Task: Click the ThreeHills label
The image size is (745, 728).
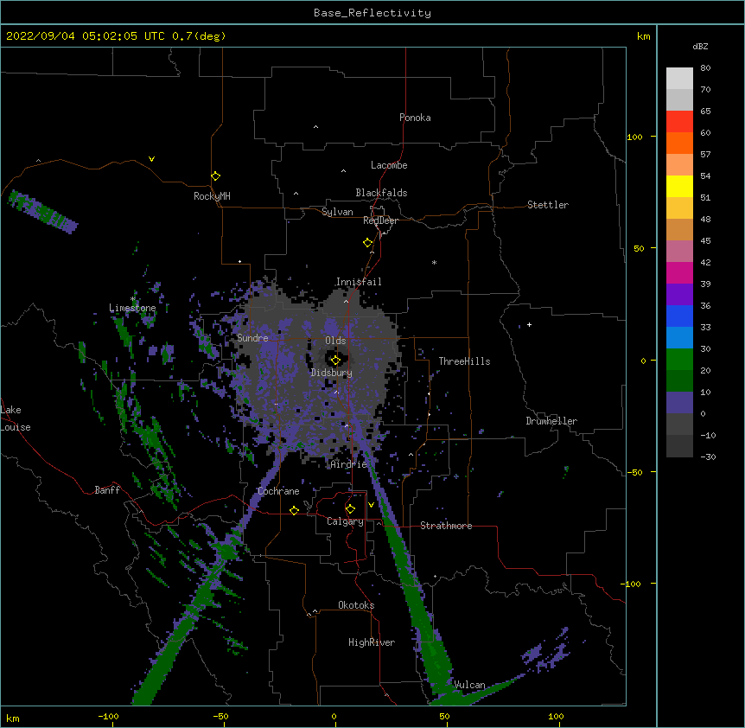Action: pyautogui.click(x=464, y=361)
